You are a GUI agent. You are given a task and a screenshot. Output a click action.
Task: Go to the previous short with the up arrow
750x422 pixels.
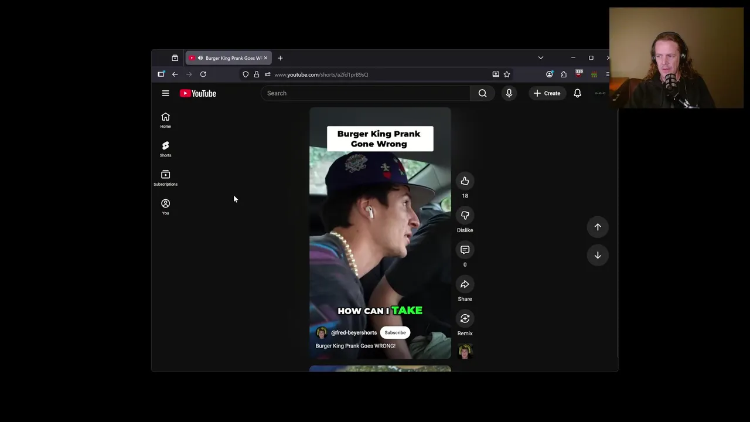pos(598,227)
